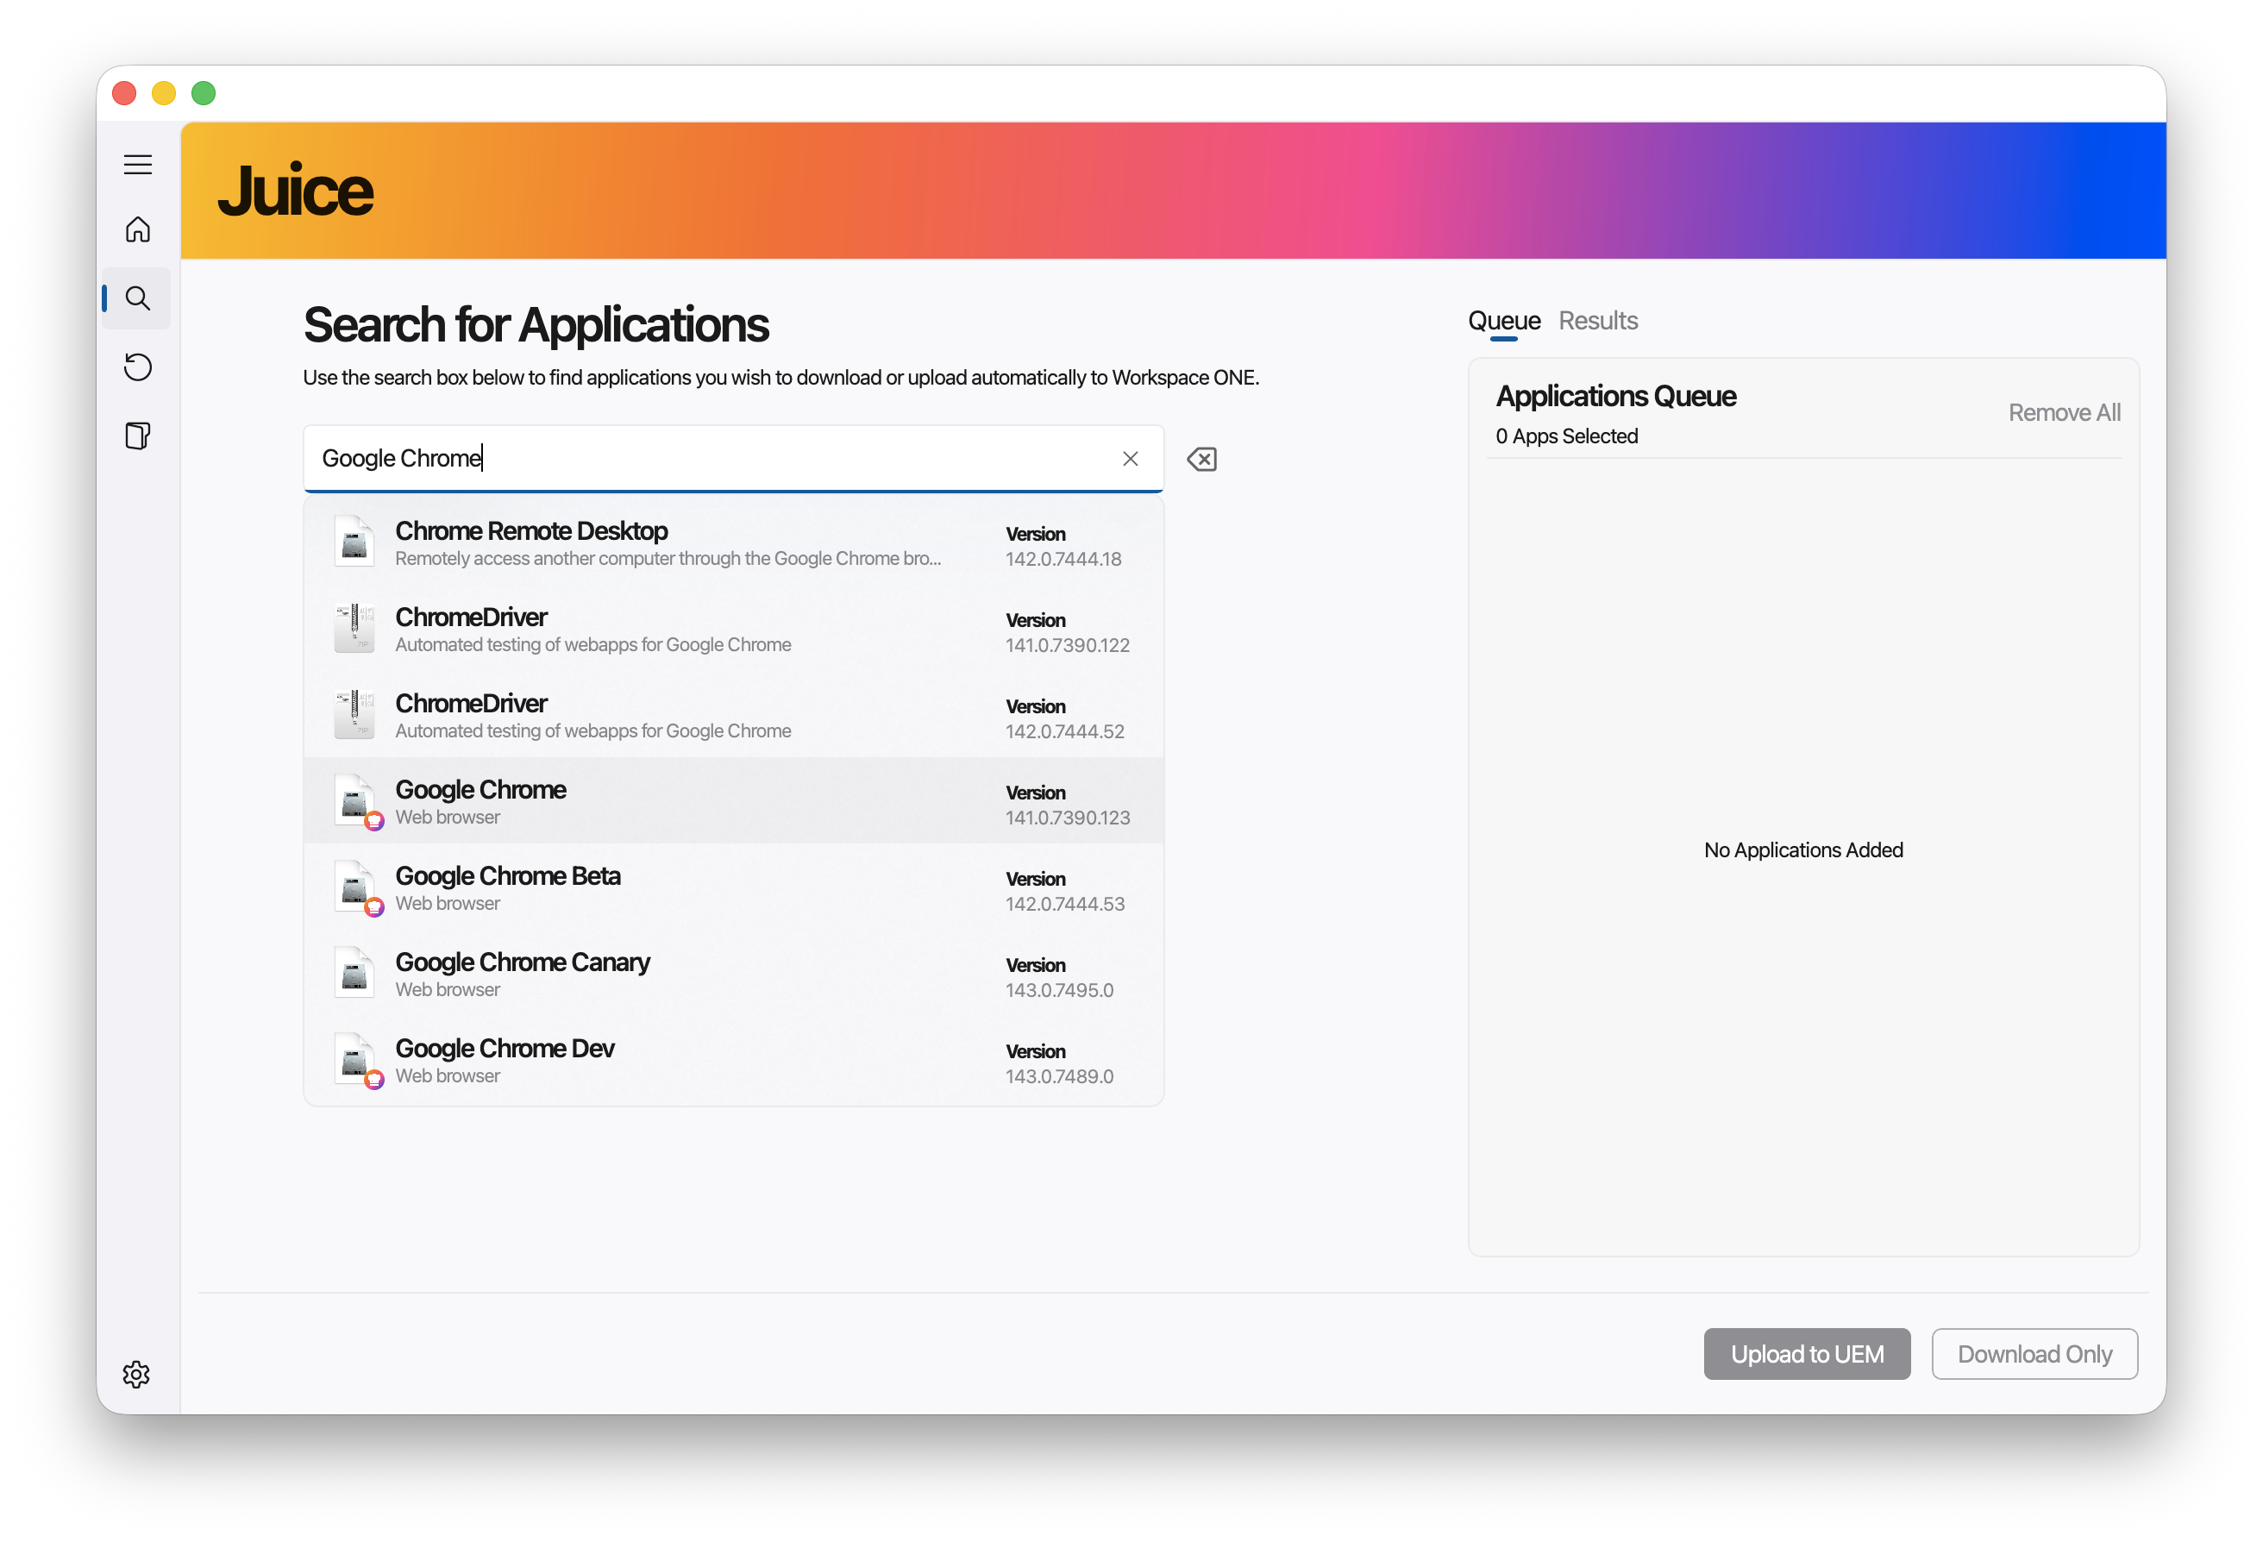
Task: Switch to the Results tab
Action: click(1597, 320)
